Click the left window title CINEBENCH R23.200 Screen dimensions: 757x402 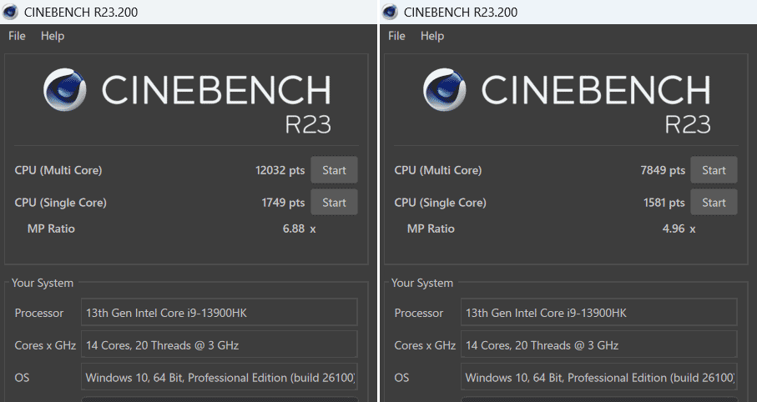coord(81,13)
